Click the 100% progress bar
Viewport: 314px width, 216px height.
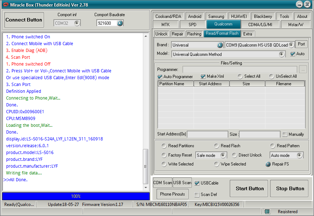click(76, 196)
